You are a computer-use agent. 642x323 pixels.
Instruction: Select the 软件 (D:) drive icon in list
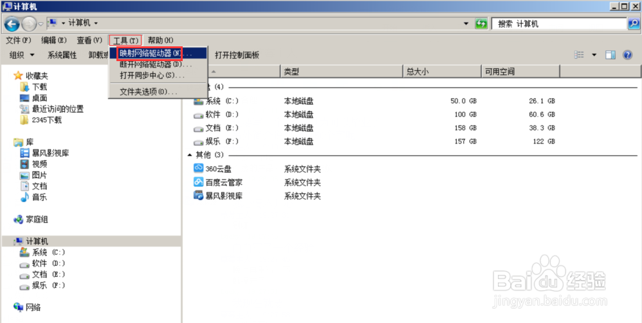(199, 115)
